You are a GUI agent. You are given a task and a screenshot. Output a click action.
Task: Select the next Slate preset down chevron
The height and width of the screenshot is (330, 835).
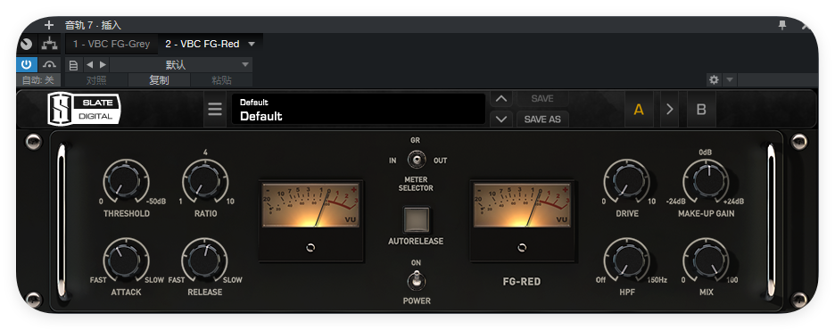click(x=500, y=120)
